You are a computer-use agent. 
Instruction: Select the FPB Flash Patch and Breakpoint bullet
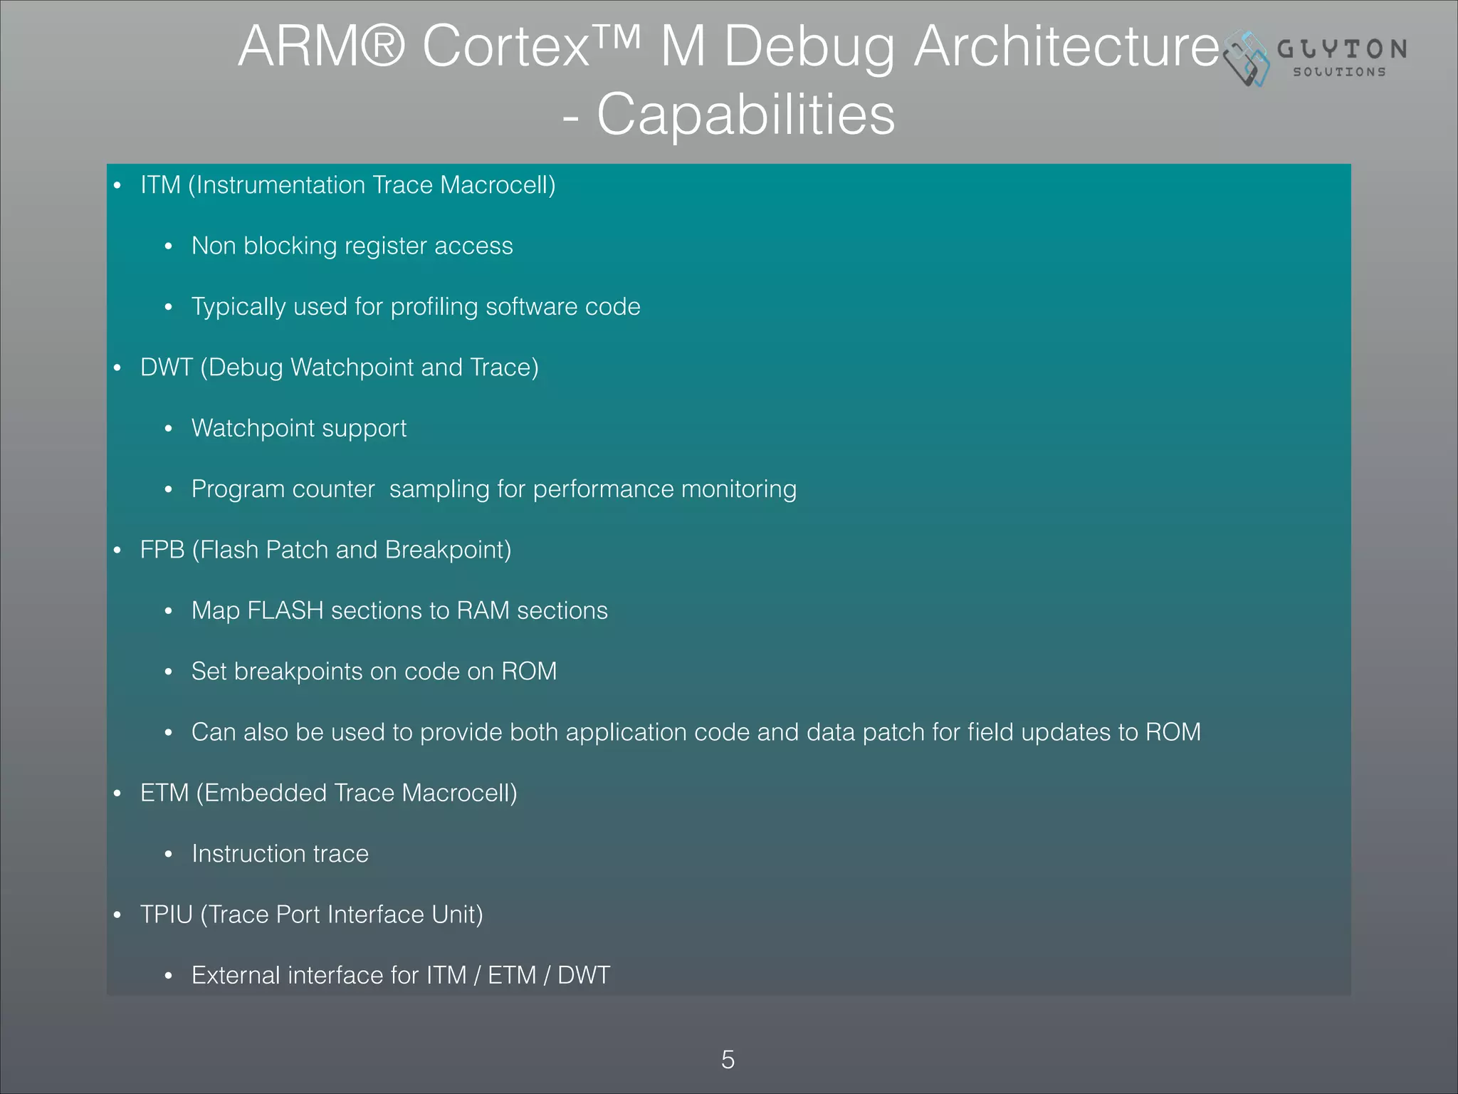(x=325, y=550)
